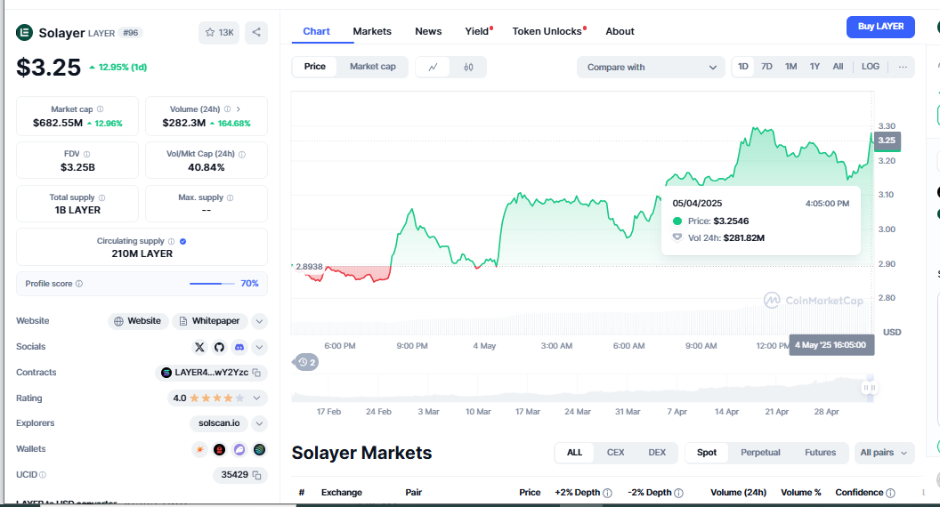Open Volume (24h) details arrow
Image resolution: width=940 pixels, height=507 pixels.
(x=238, y=109)
